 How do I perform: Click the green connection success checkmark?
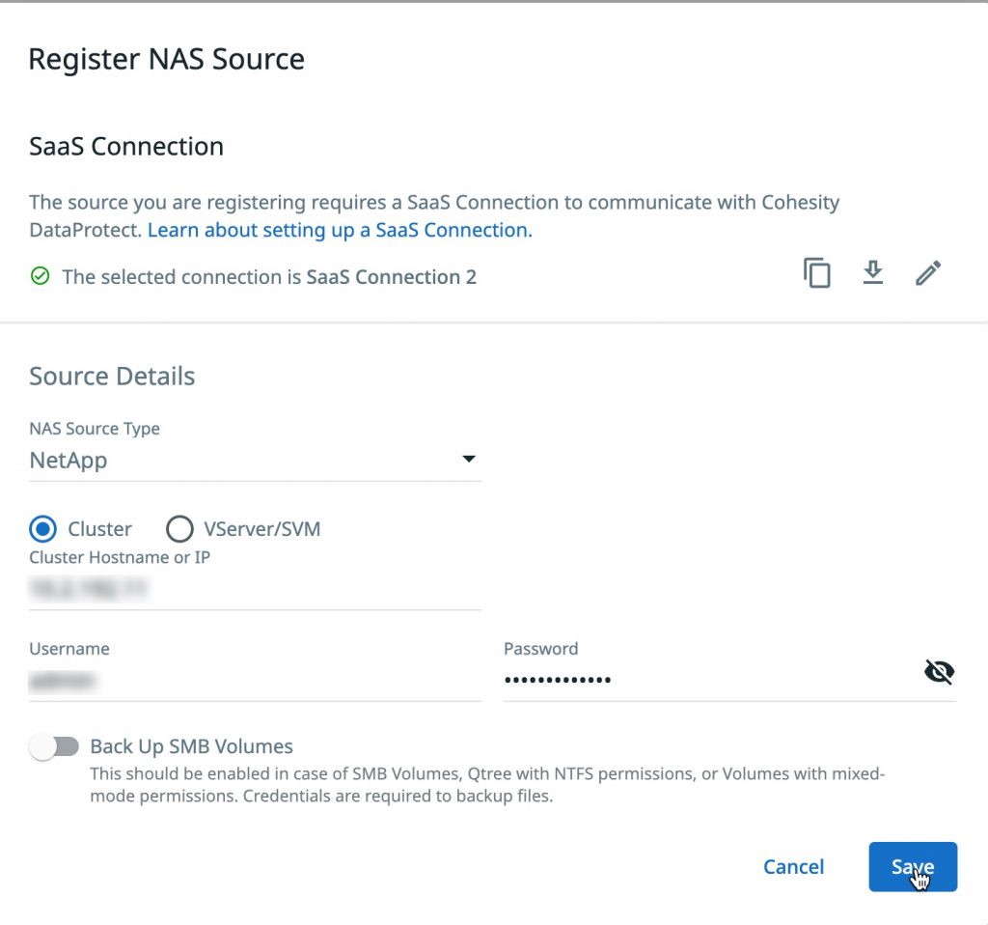(x=40, y=277)
